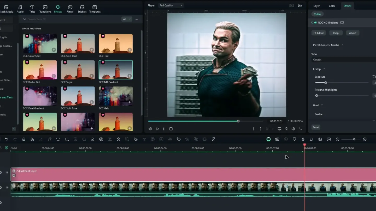Enter fullscreen preview with expand arrows icon

[300, 129]
